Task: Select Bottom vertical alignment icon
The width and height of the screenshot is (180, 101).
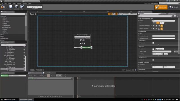Action: 159,29
